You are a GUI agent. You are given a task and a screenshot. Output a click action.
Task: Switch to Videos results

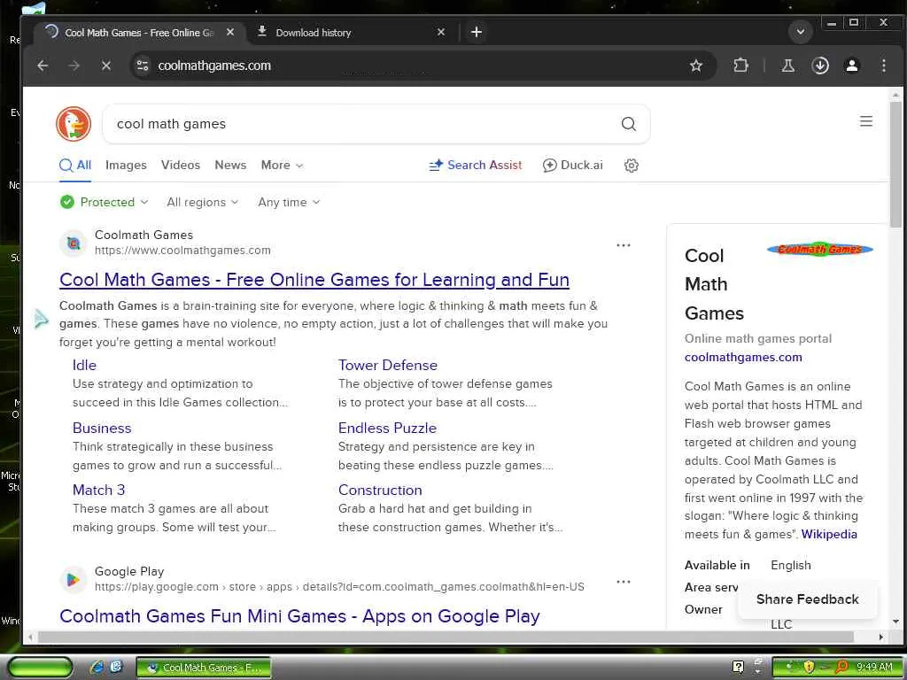pos(181,166)
